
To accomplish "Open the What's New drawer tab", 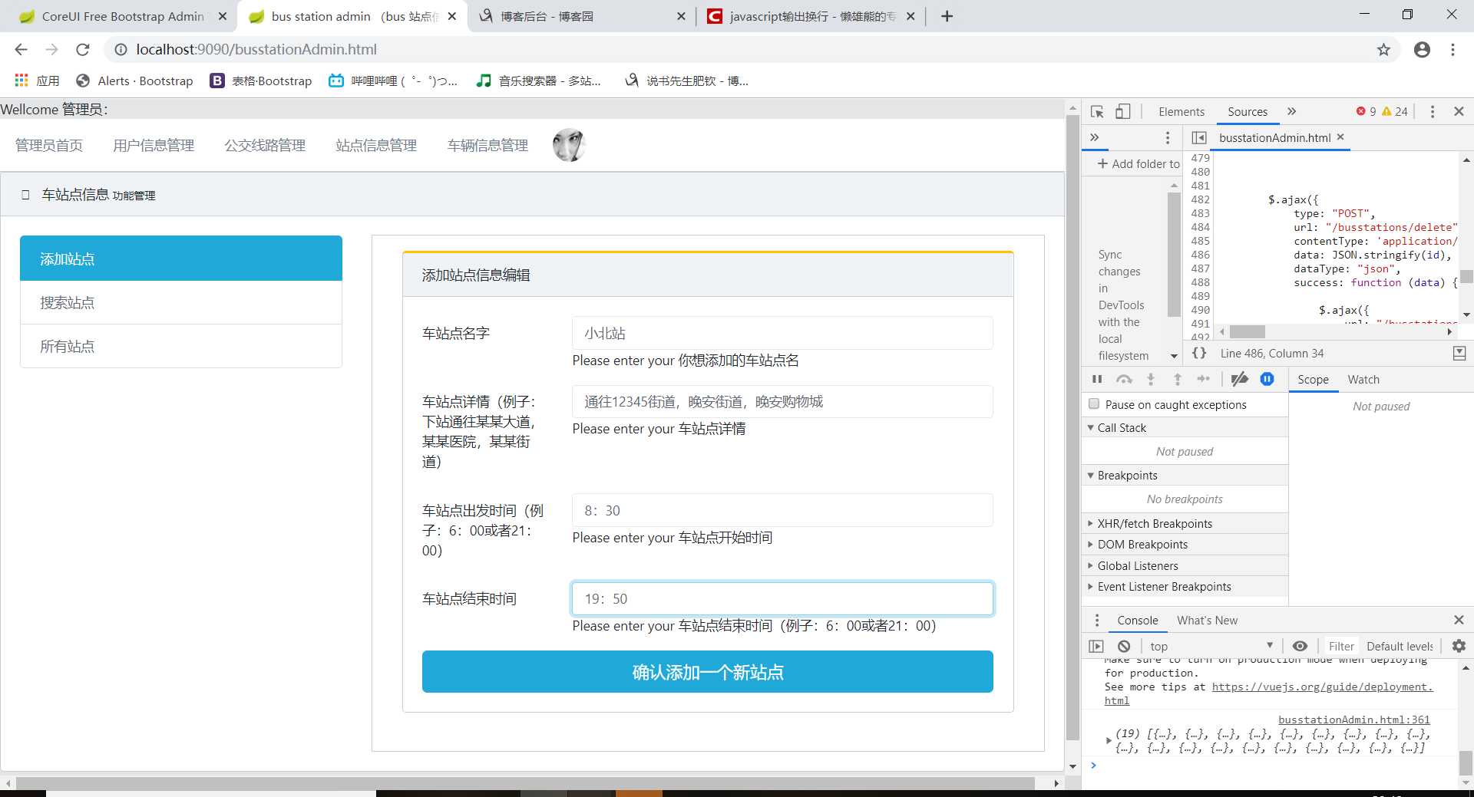I will pyautogui.click(x=1207, y=620).
